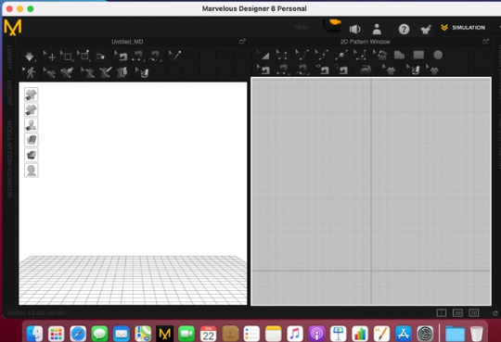This screenshot has height=342, width=501.
Task: Click the Marvelous Designer logo
Action: pos(13,27)
